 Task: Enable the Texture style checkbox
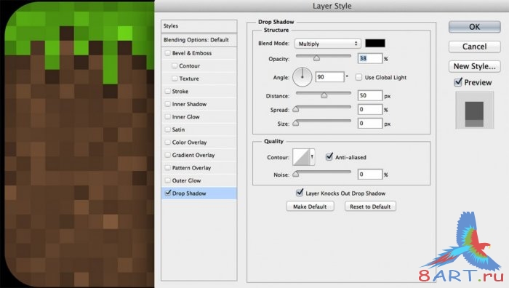point(175,79)
